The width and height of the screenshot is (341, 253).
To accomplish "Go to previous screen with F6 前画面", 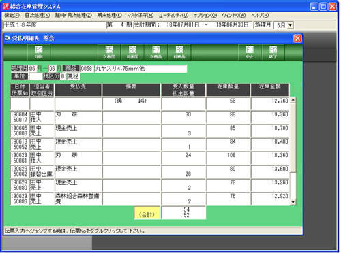I will coord(132,52).
